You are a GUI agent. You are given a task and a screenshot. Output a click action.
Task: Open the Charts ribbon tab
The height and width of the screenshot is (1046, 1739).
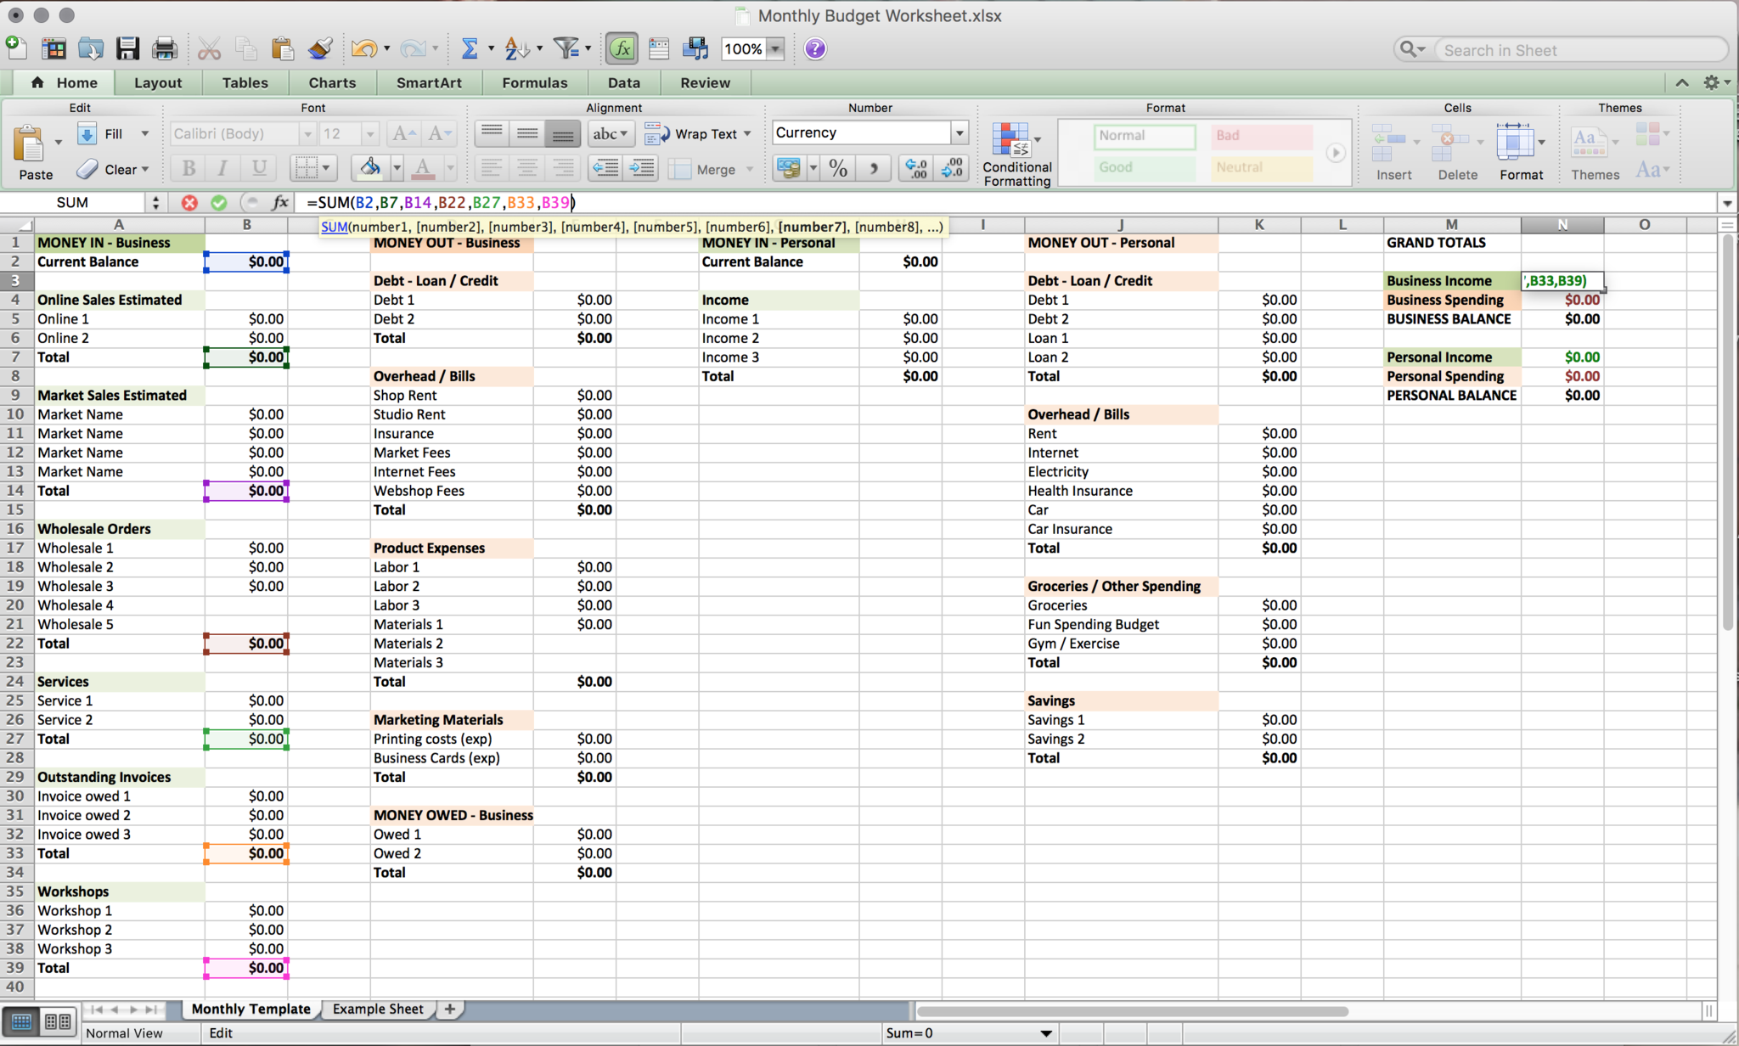click(x=332, y=82)
